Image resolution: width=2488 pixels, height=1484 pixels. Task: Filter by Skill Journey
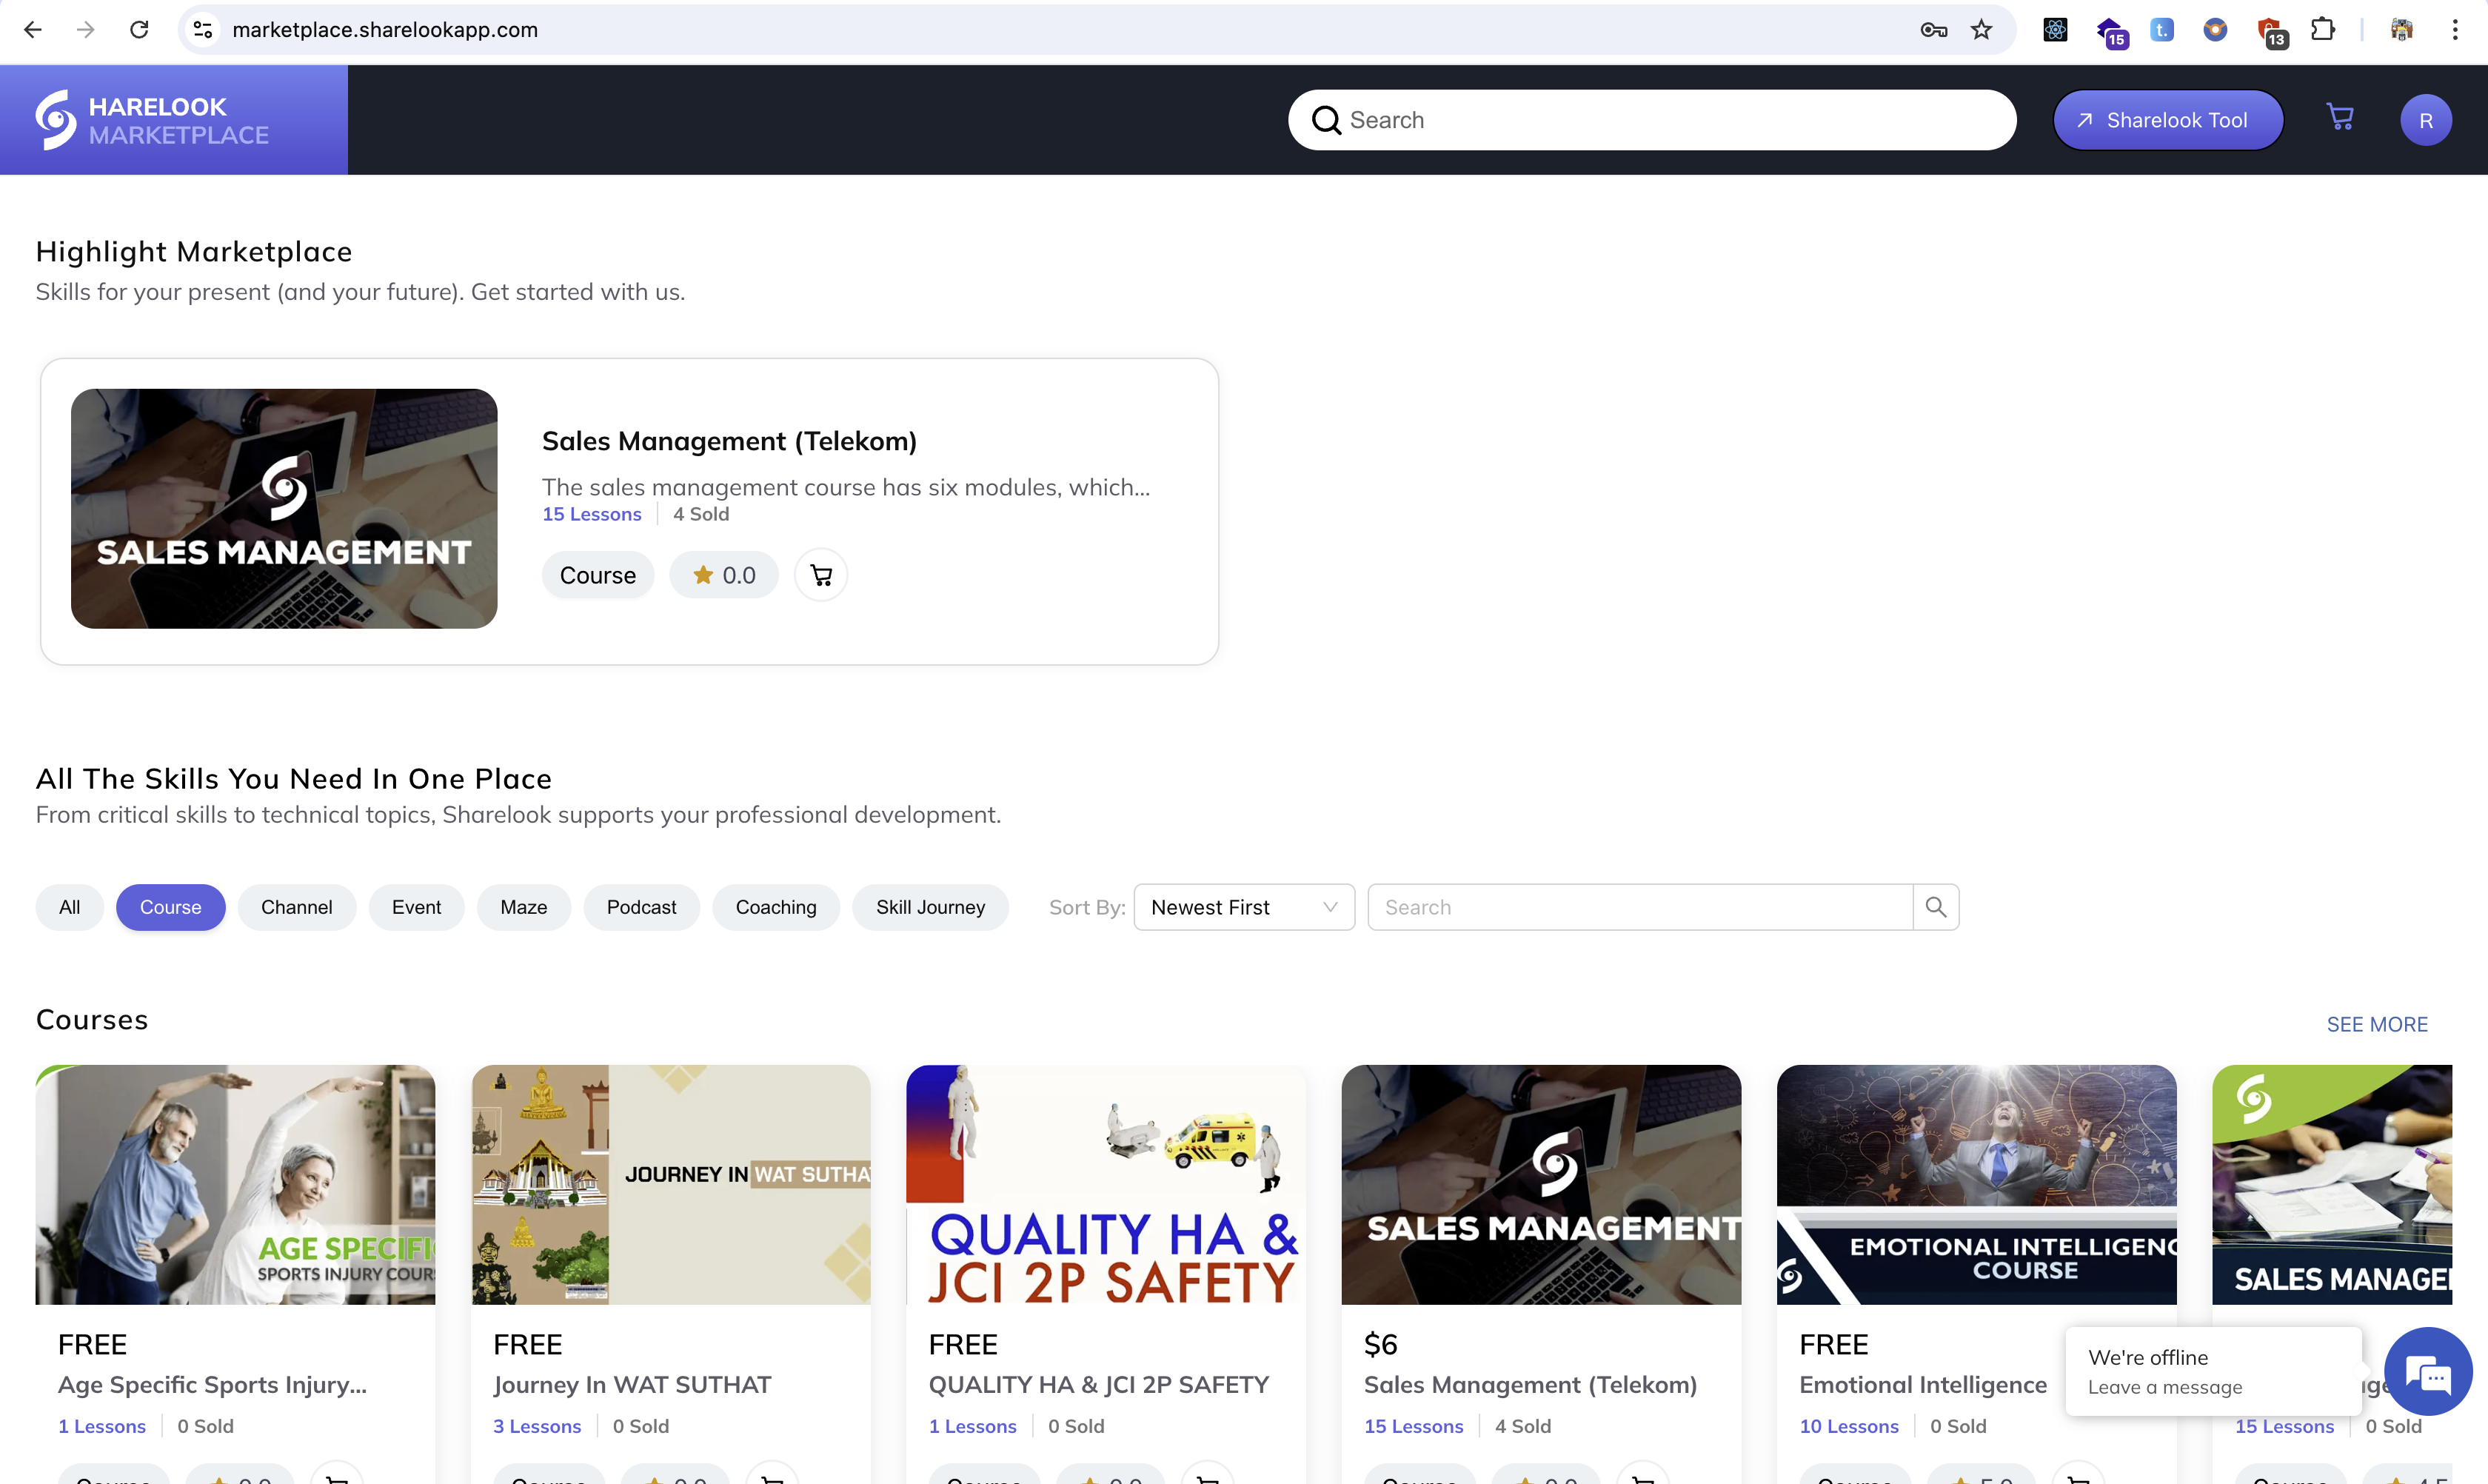tap(930, 907)
